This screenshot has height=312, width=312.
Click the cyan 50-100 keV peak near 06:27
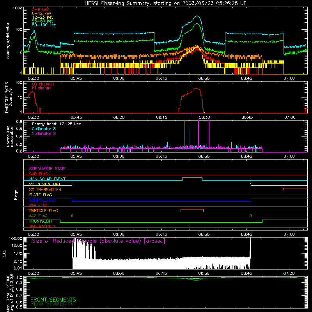coord(197,16)
